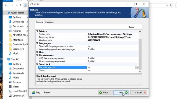Image resolution: width=177 pixels, height=99 pixels.
Task: Open the Preset menu
Action: click(x=47, y=92)
